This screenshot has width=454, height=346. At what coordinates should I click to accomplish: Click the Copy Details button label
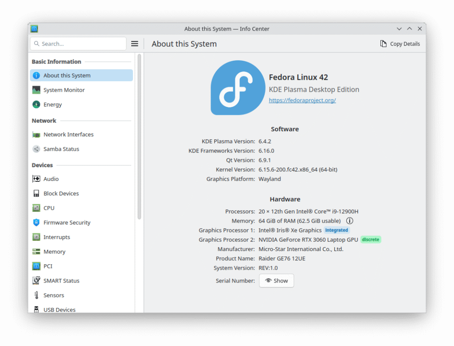tap(405, 44)
